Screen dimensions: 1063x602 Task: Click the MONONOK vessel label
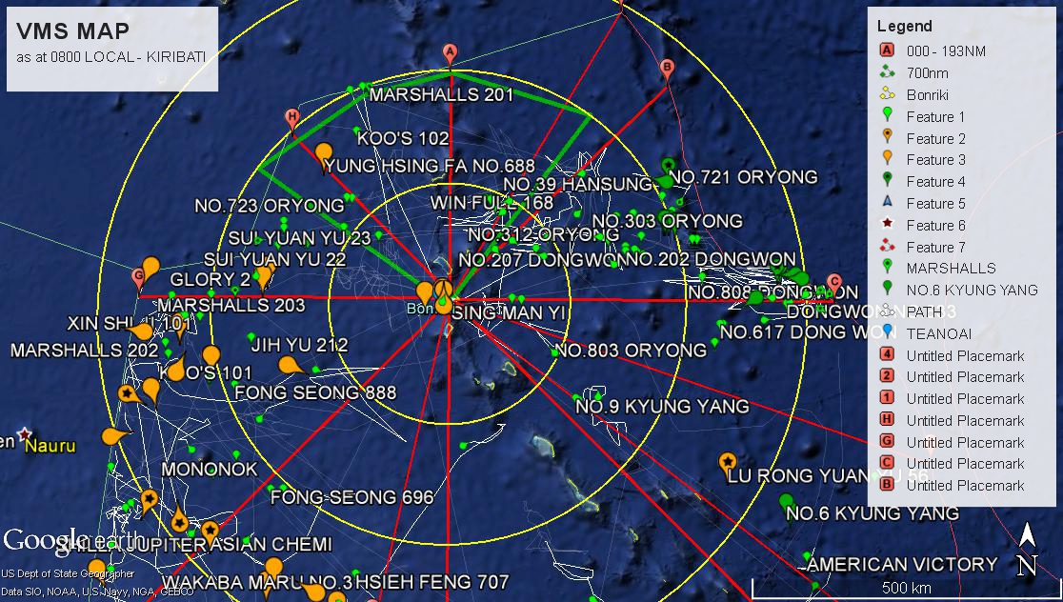click(x=210, y=469)
